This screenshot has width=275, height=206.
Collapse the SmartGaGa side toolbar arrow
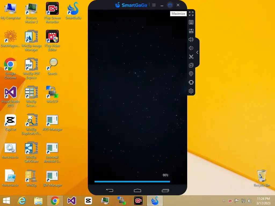[x=197, y=52]
